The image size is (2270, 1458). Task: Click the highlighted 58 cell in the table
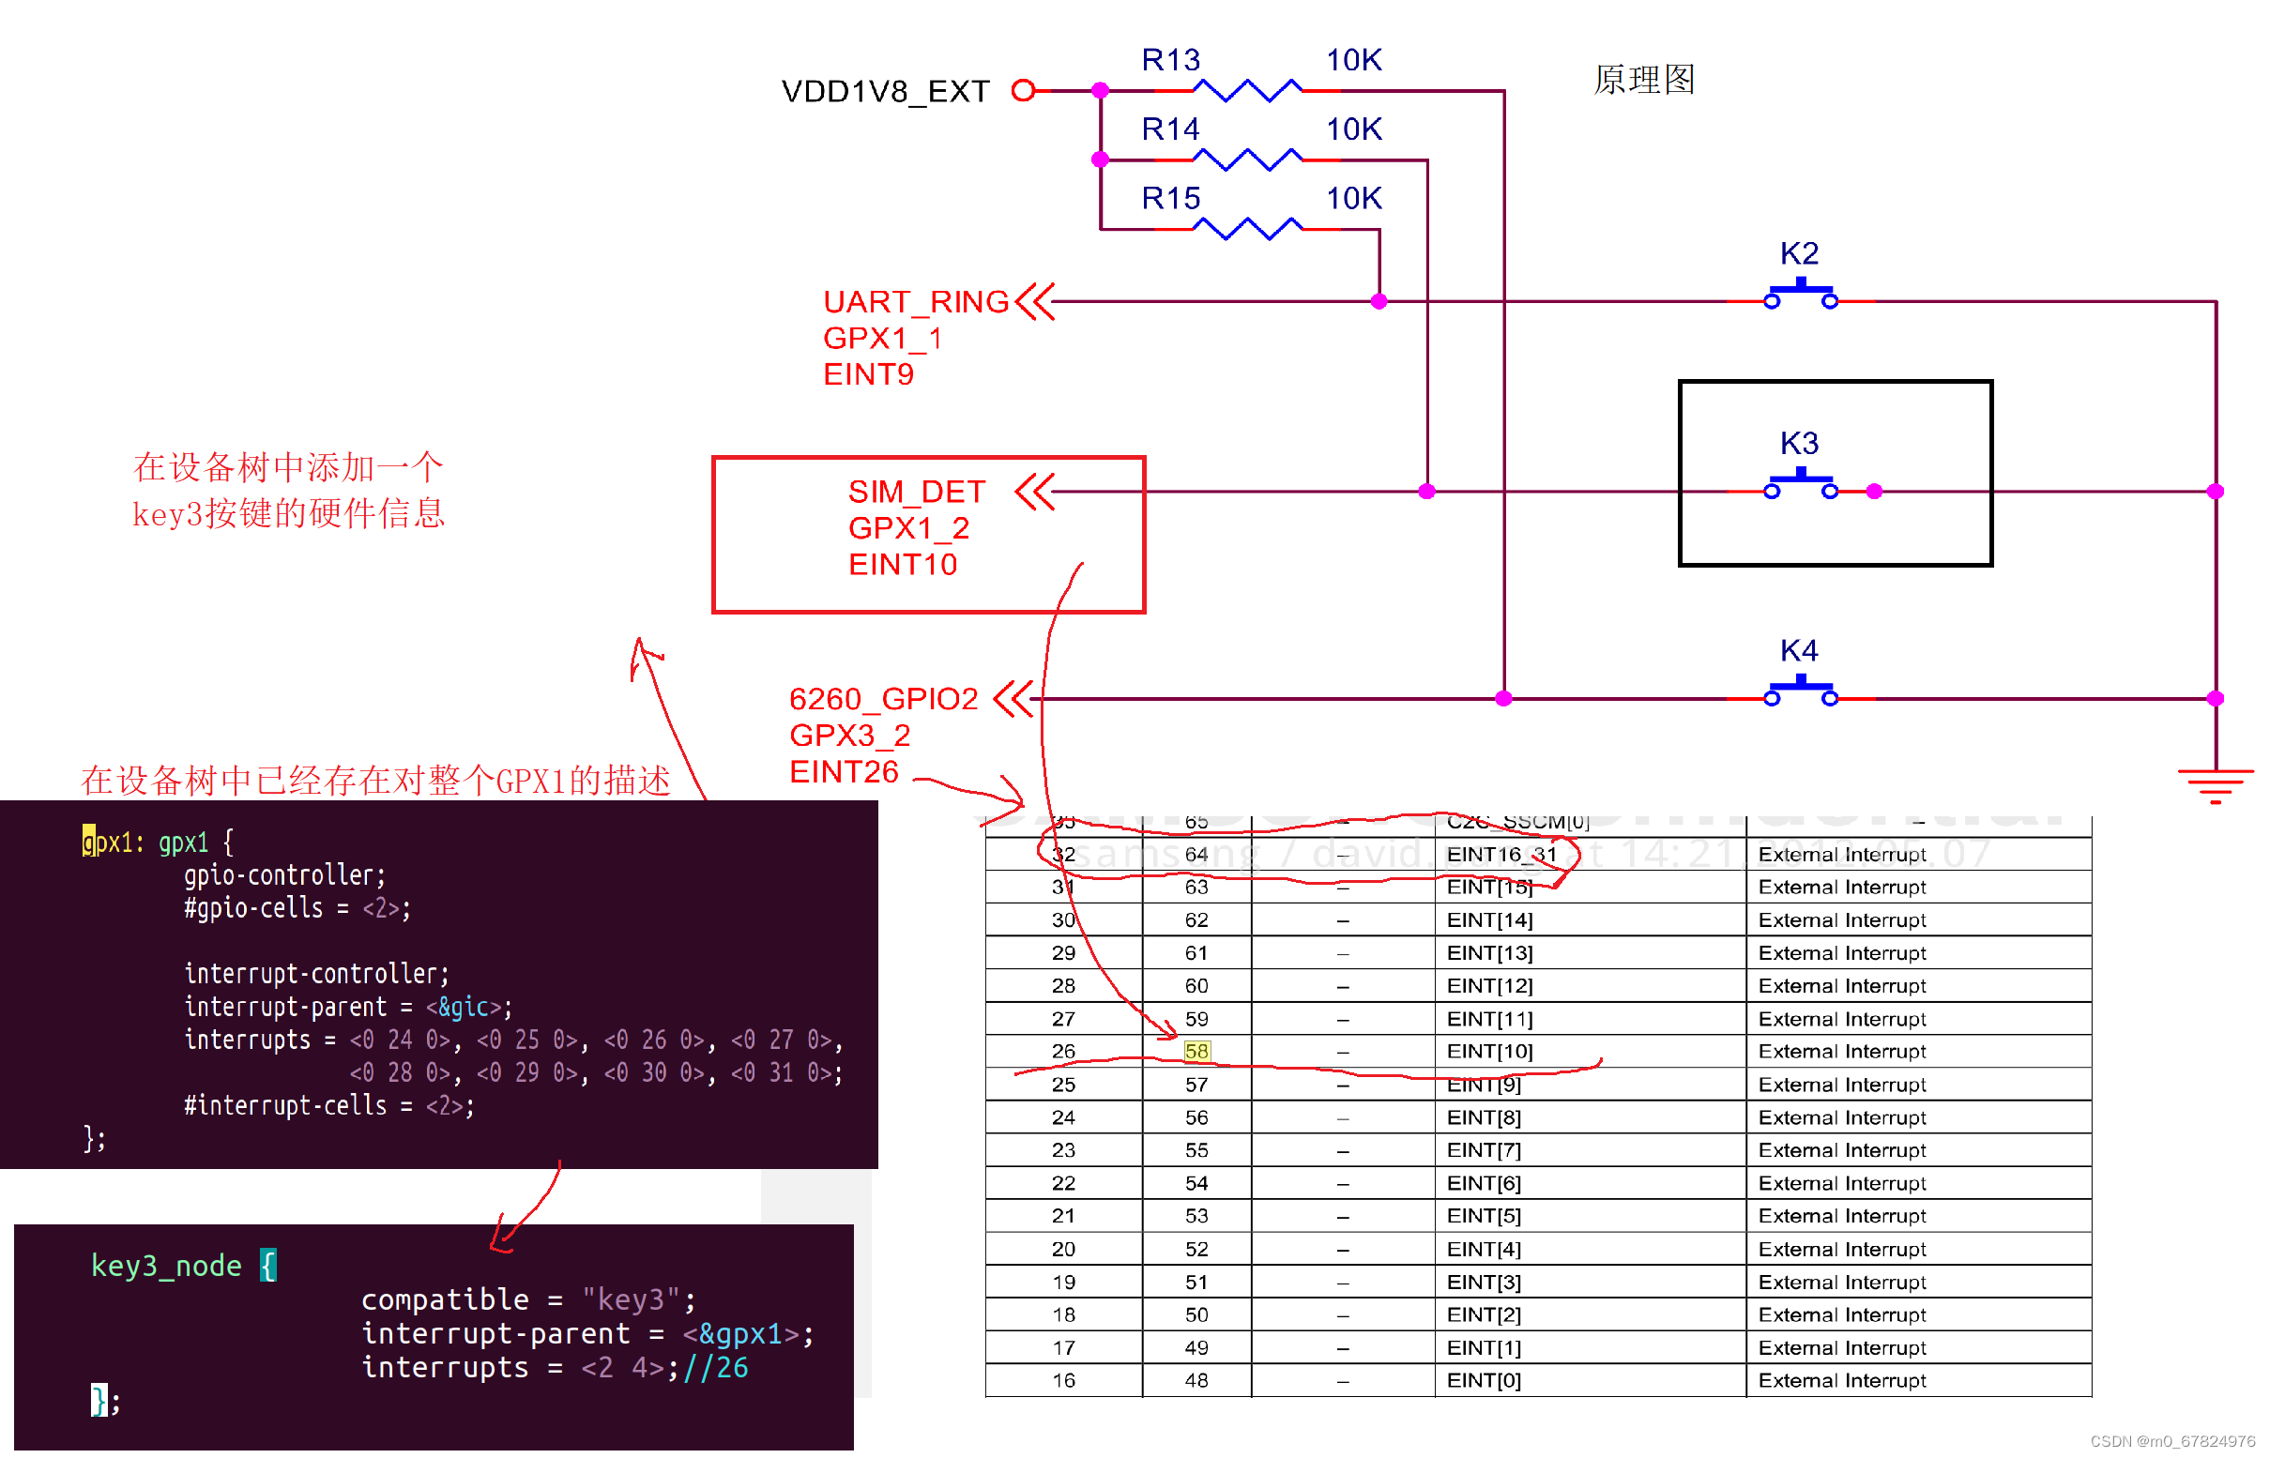pos(1196,1051)
